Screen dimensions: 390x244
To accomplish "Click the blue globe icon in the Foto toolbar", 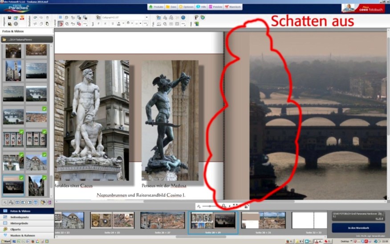I will (x=183, y=18).
